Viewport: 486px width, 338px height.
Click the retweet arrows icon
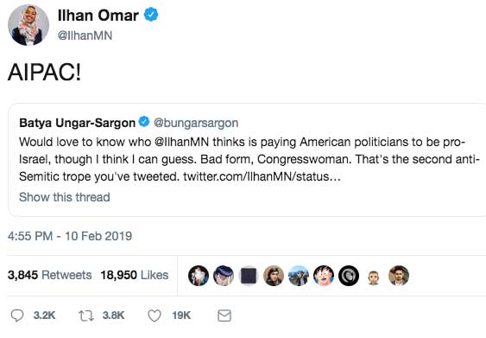click(85, 316)
